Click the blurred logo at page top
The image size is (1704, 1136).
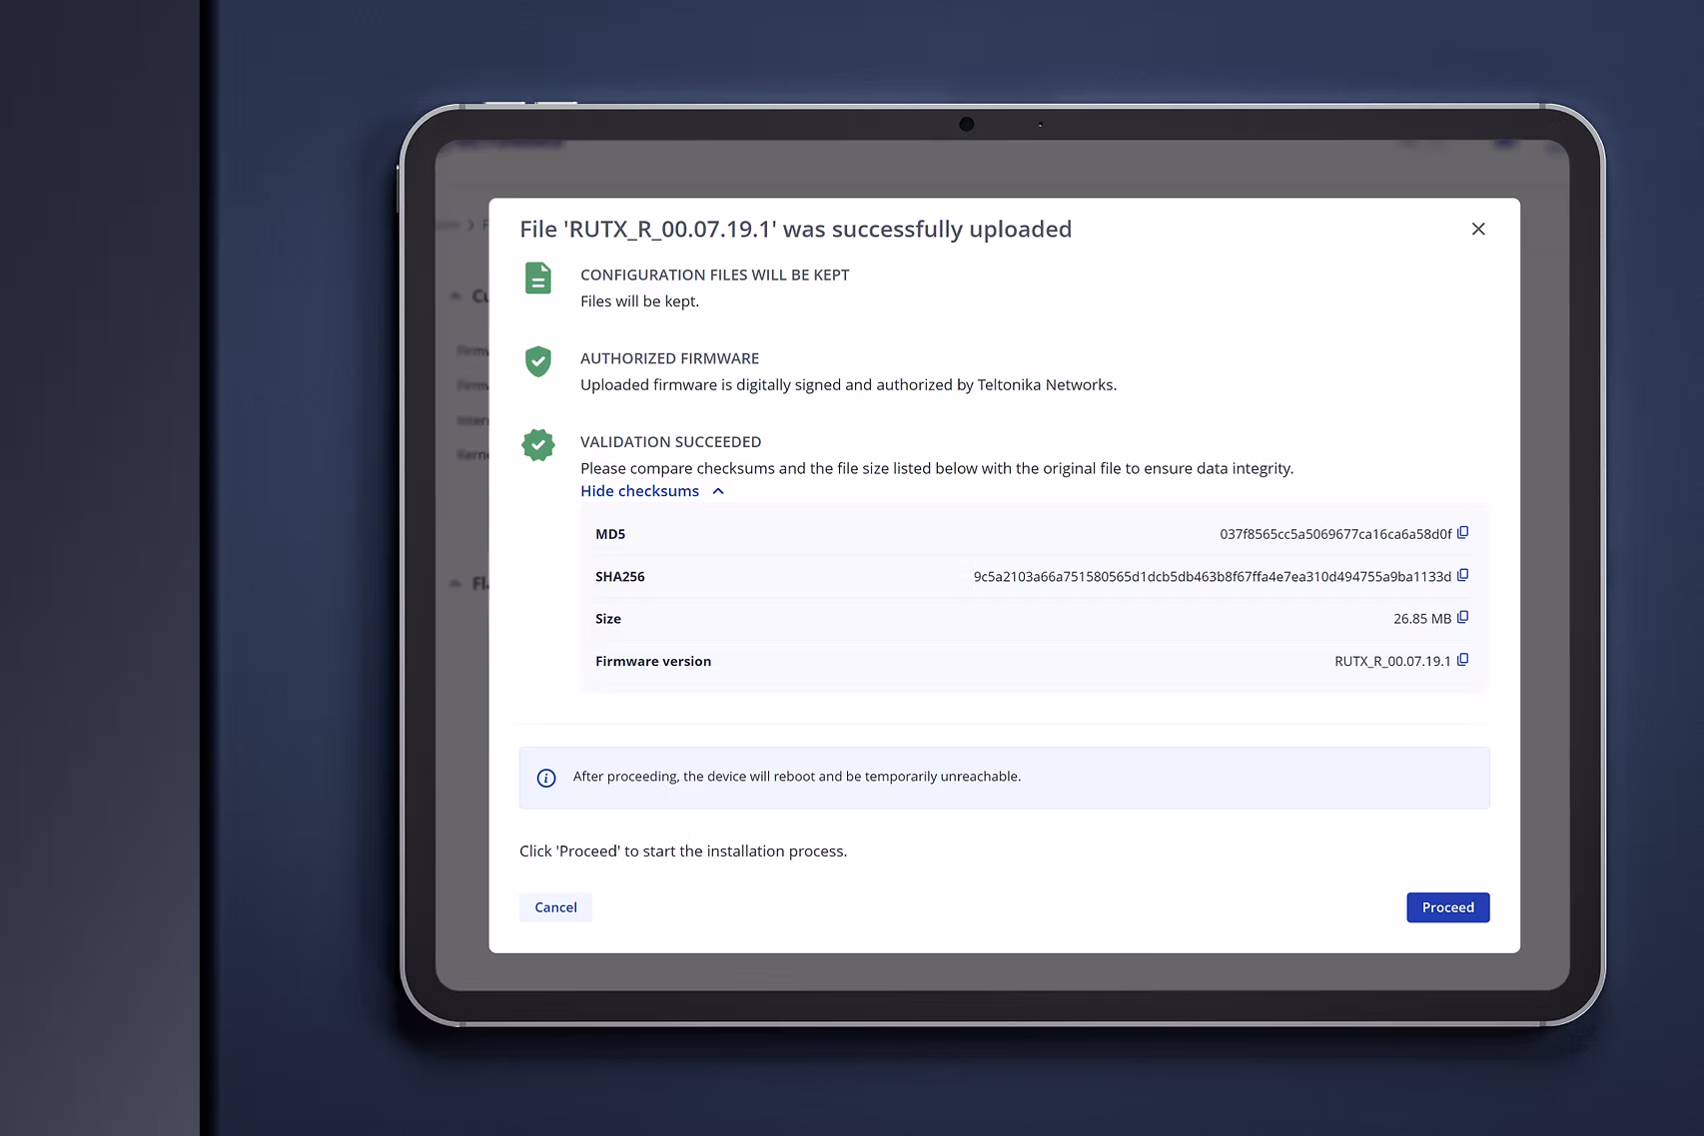point(509,142)
